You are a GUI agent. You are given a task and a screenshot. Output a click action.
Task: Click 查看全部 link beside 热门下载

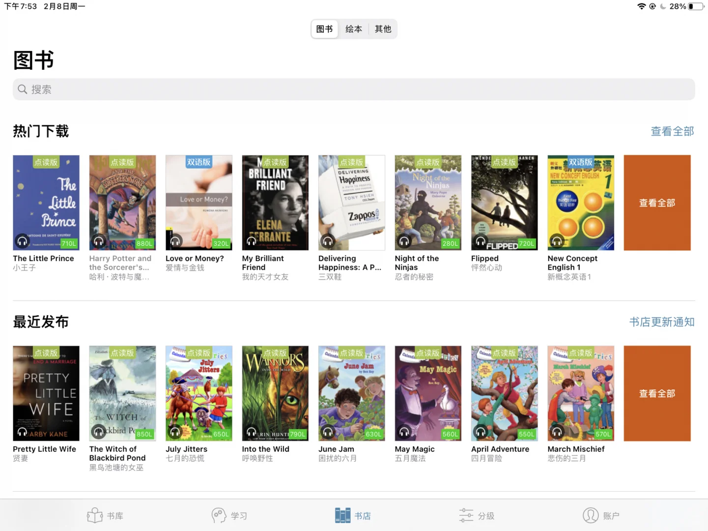click(x=673, y=131)
